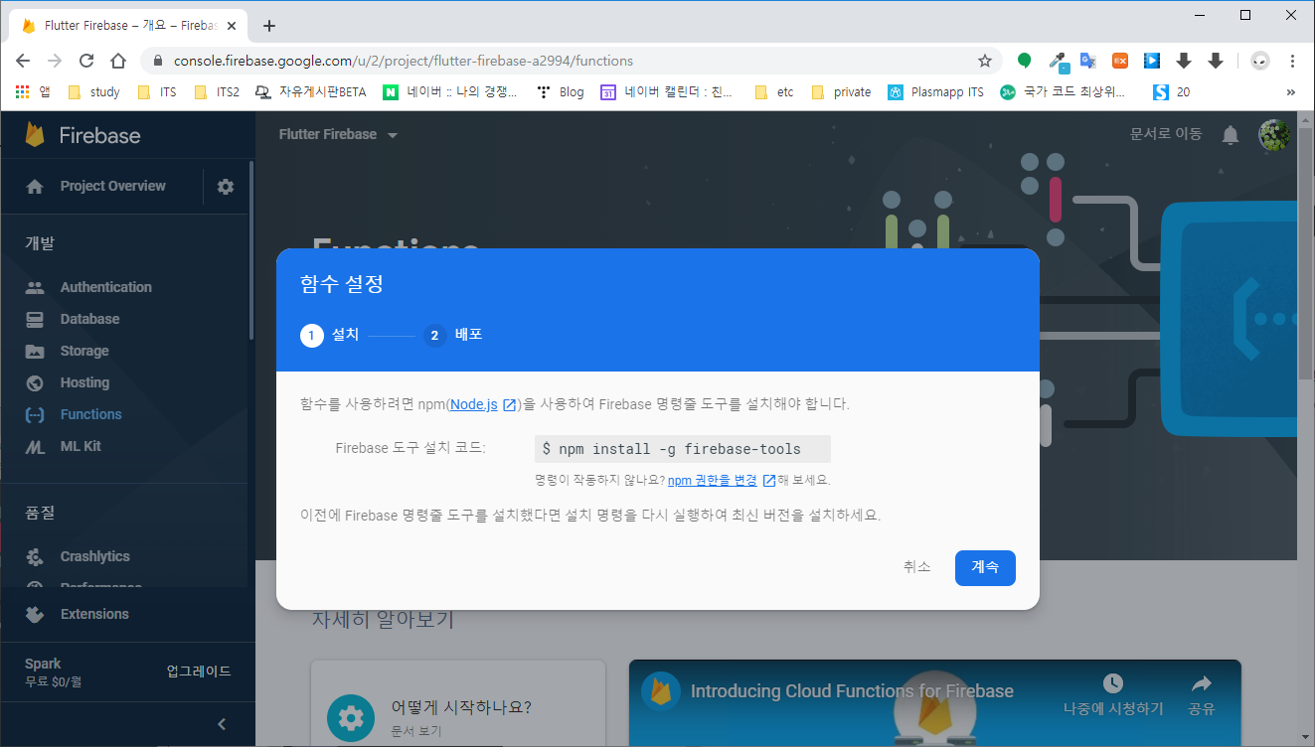The image size is (1315, 747).
Task: Open Extensions in sidebar
Action: coord(94,614)
